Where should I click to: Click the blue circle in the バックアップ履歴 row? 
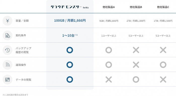[x=70, y=50]
